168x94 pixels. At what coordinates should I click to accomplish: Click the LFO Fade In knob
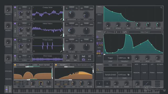pos(137,58)
